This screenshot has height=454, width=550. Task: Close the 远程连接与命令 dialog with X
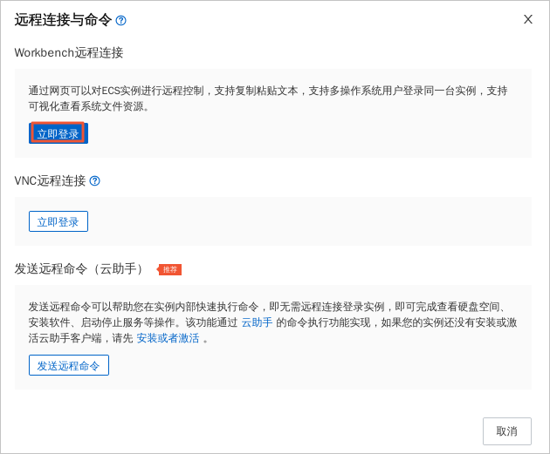point(528,19)
